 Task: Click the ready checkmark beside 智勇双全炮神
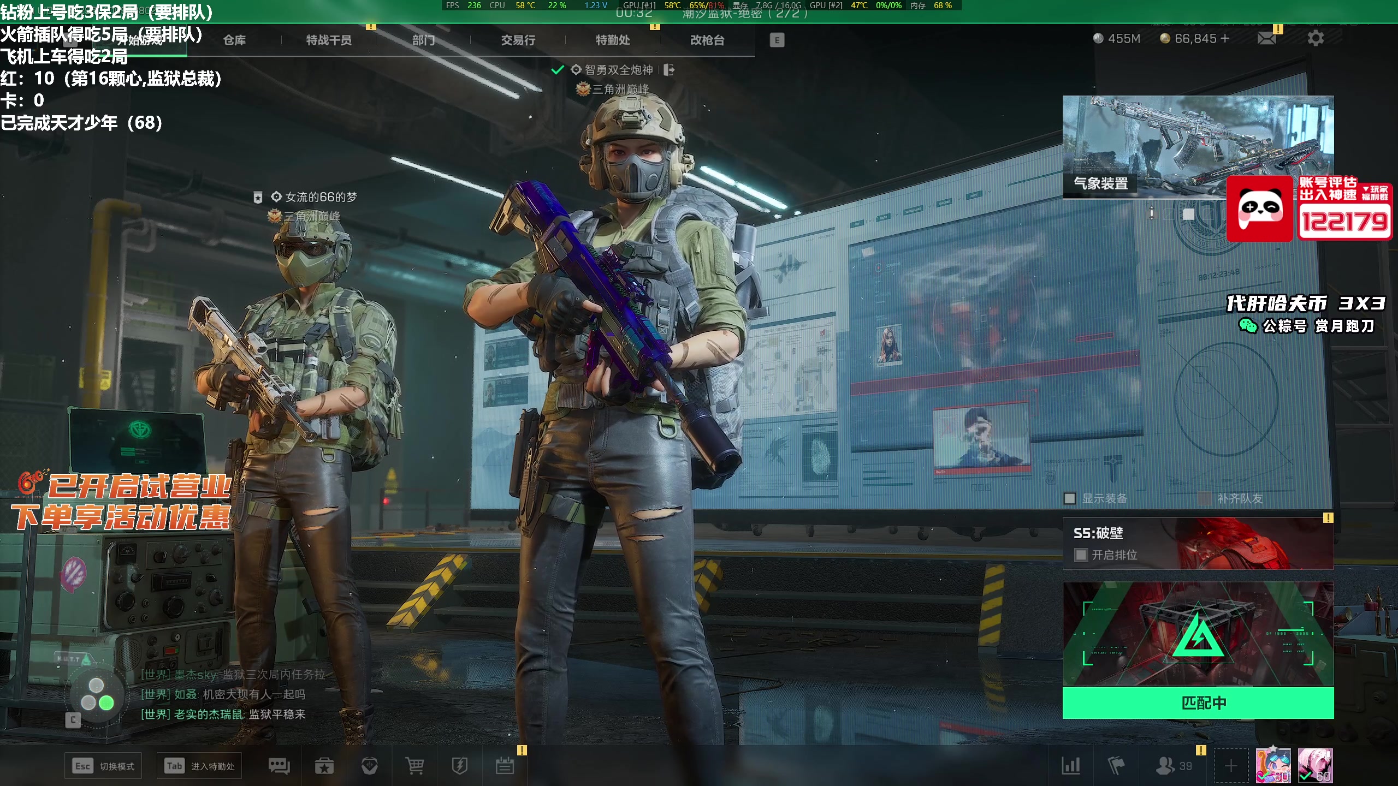pyautogui.click(x=557, y=70)
